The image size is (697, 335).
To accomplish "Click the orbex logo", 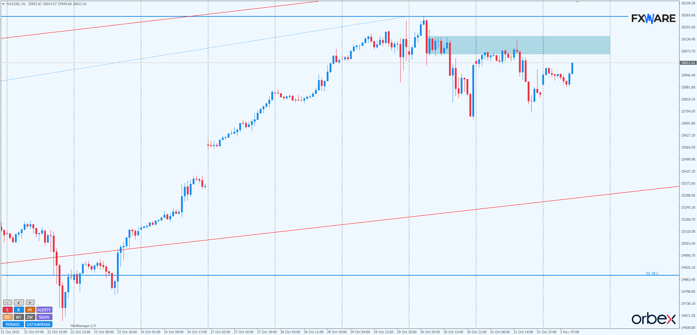I will (653, 319).
